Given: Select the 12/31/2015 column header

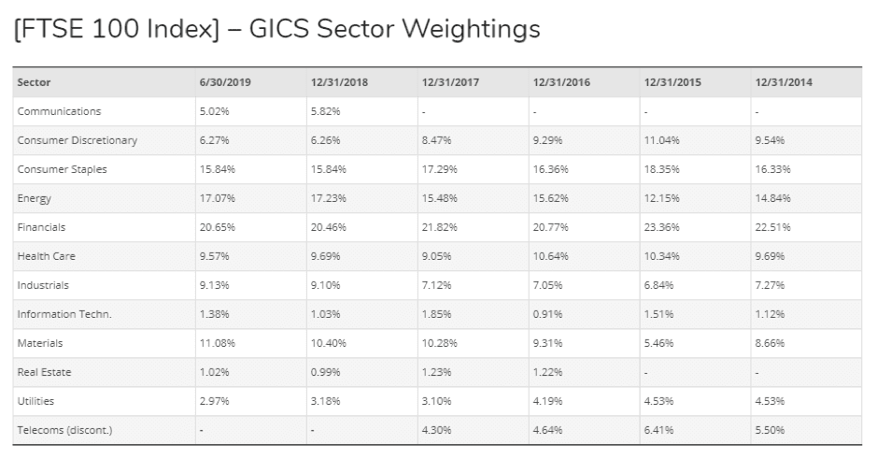Looking at the screenshot, I should [x=672, y=82].
